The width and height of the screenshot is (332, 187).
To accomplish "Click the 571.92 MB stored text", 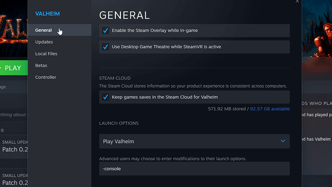I will [227, 109].
